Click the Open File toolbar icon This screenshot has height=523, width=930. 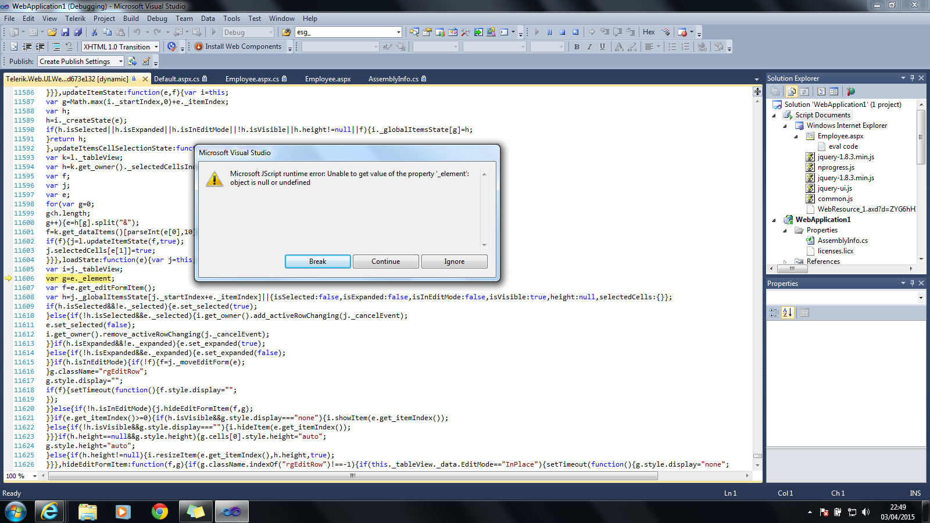tap(52, 32)
